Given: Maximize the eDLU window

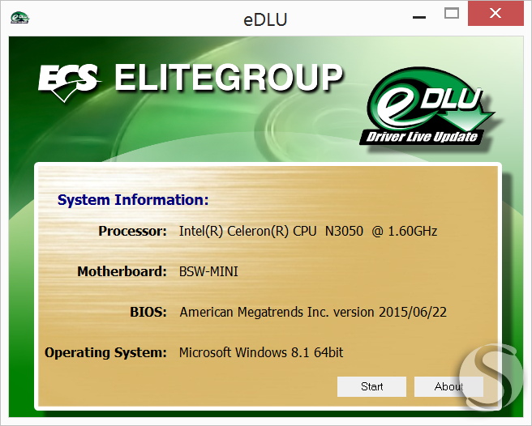Looking at the screenshot, I should click(x=452, y=14).
